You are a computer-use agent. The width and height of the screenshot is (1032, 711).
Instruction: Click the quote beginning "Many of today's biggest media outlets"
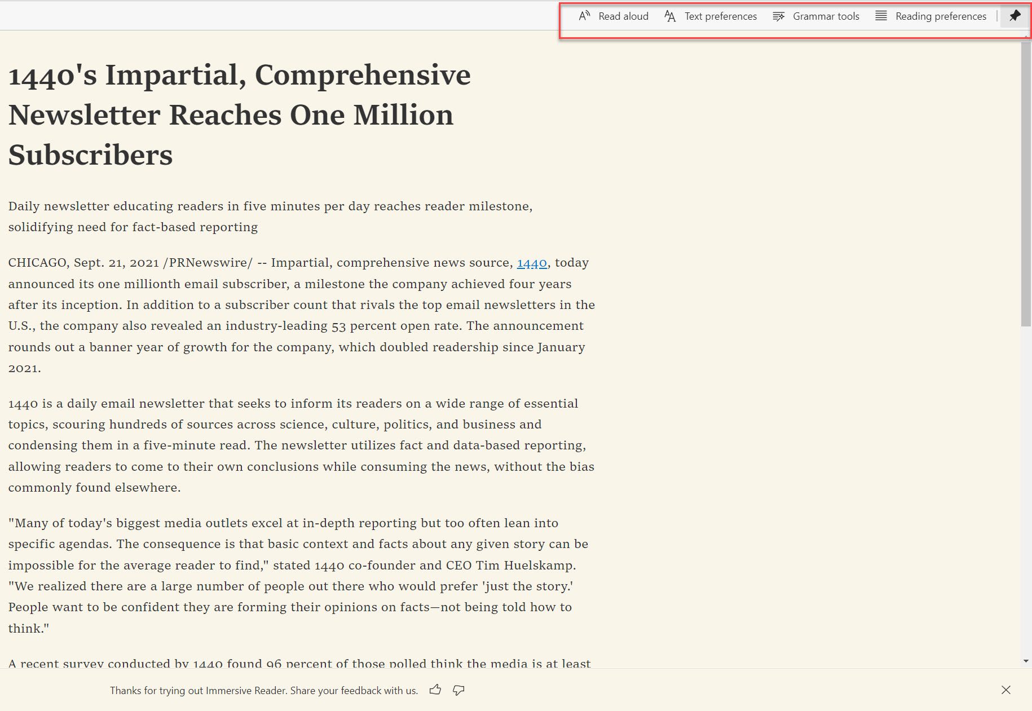click(x=298, y=576)
